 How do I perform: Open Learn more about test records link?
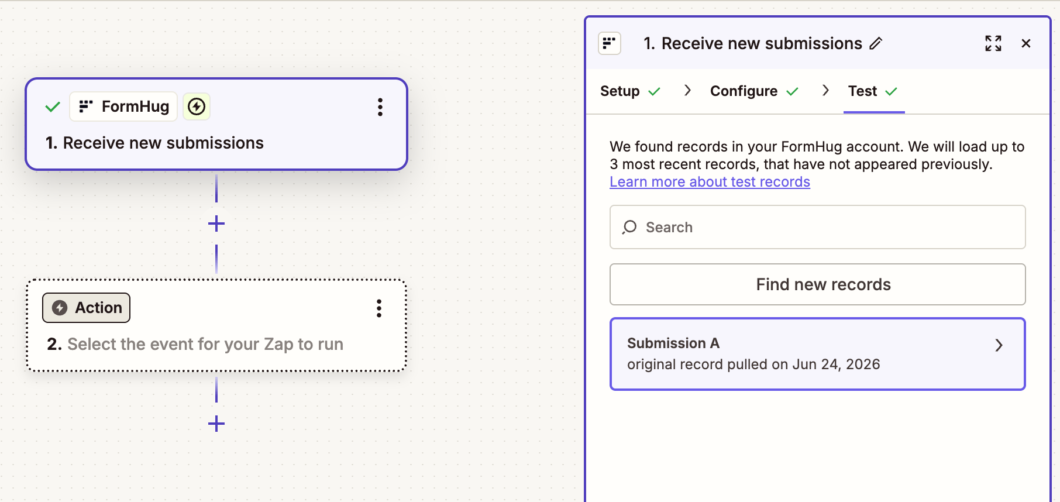(x=710, y=182)
